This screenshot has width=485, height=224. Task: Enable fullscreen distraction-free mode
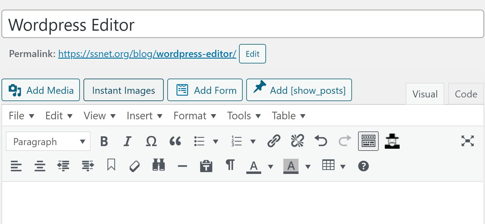click(x=467, y=141)
